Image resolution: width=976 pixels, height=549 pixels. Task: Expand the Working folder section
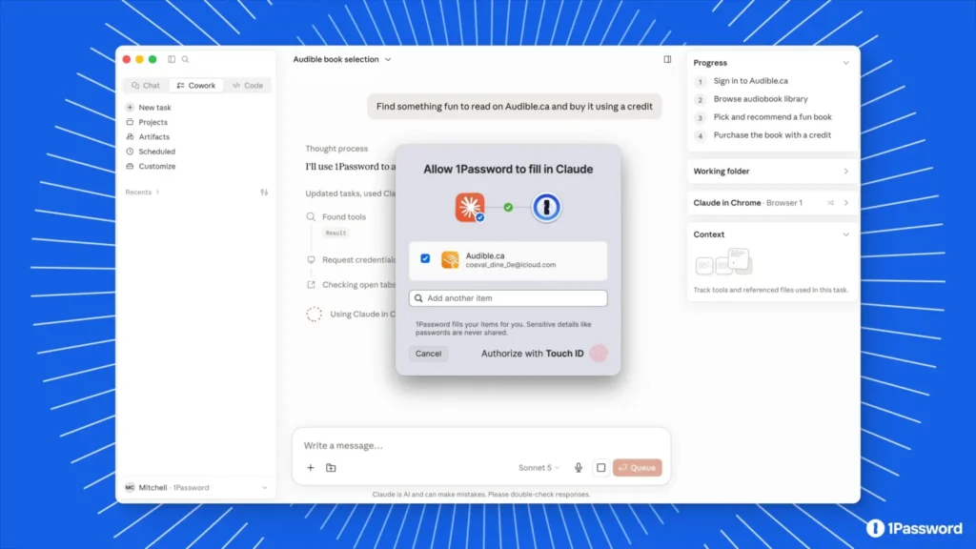(846, 172)
